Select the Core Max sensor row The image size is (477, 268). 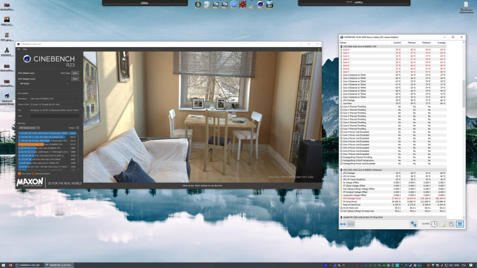click(394, 103)
